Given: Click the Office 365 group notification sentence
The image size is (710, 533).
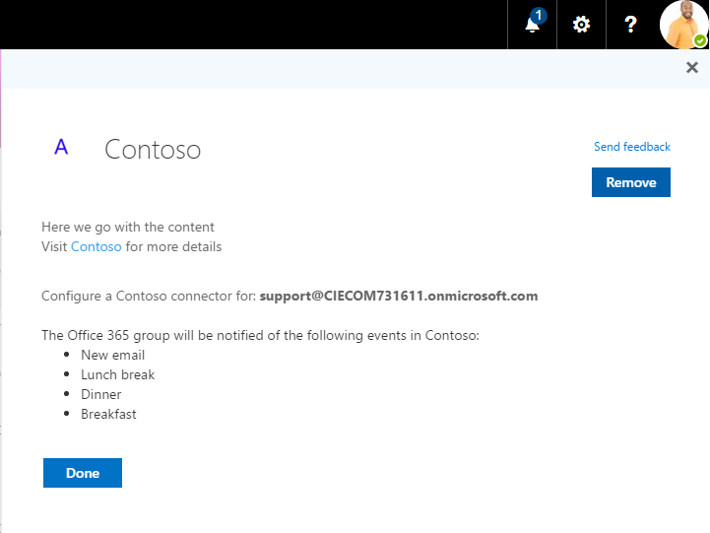Looking at the screenshot, I should click(260, 335).
